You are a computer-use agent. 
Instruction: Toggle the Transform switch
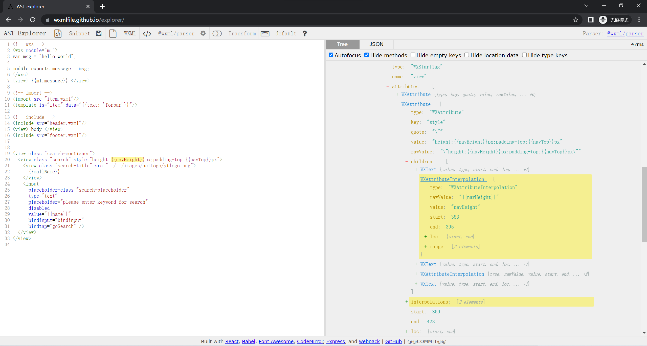pos(217,33)
